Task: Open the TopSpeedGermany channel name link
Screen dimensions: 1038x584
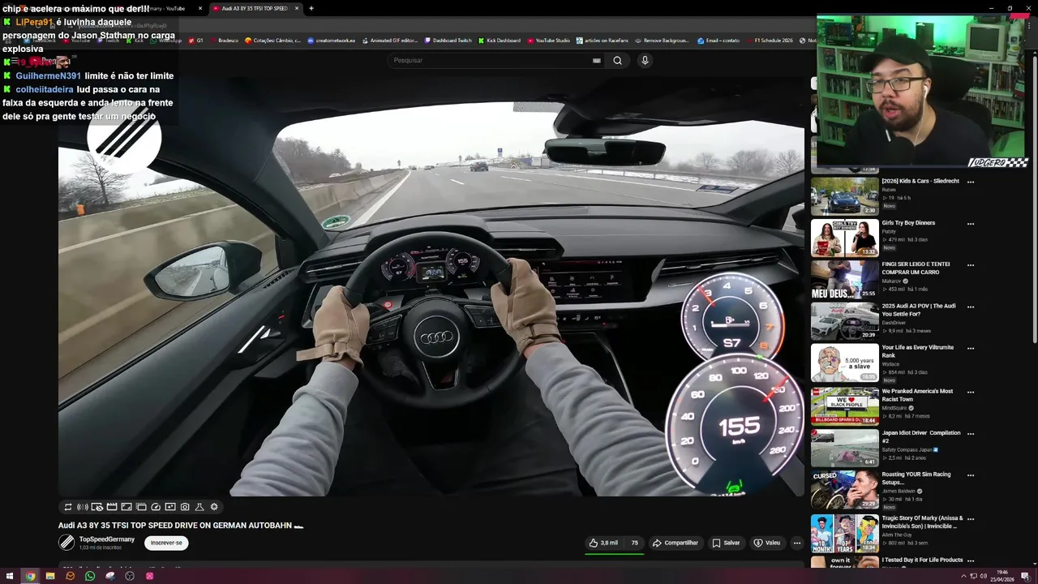Action: click(x=106, y=539)
